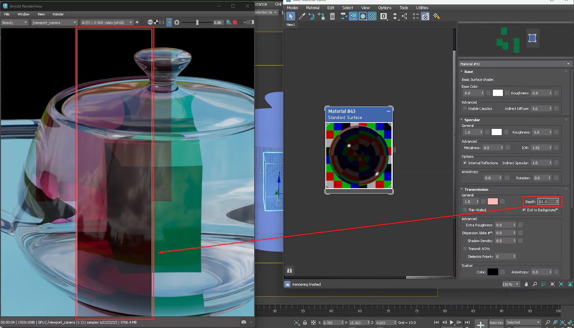This screenshot has height=328, width=574.
Task: Click Move Children layout icon
Action: coord(343,16)
